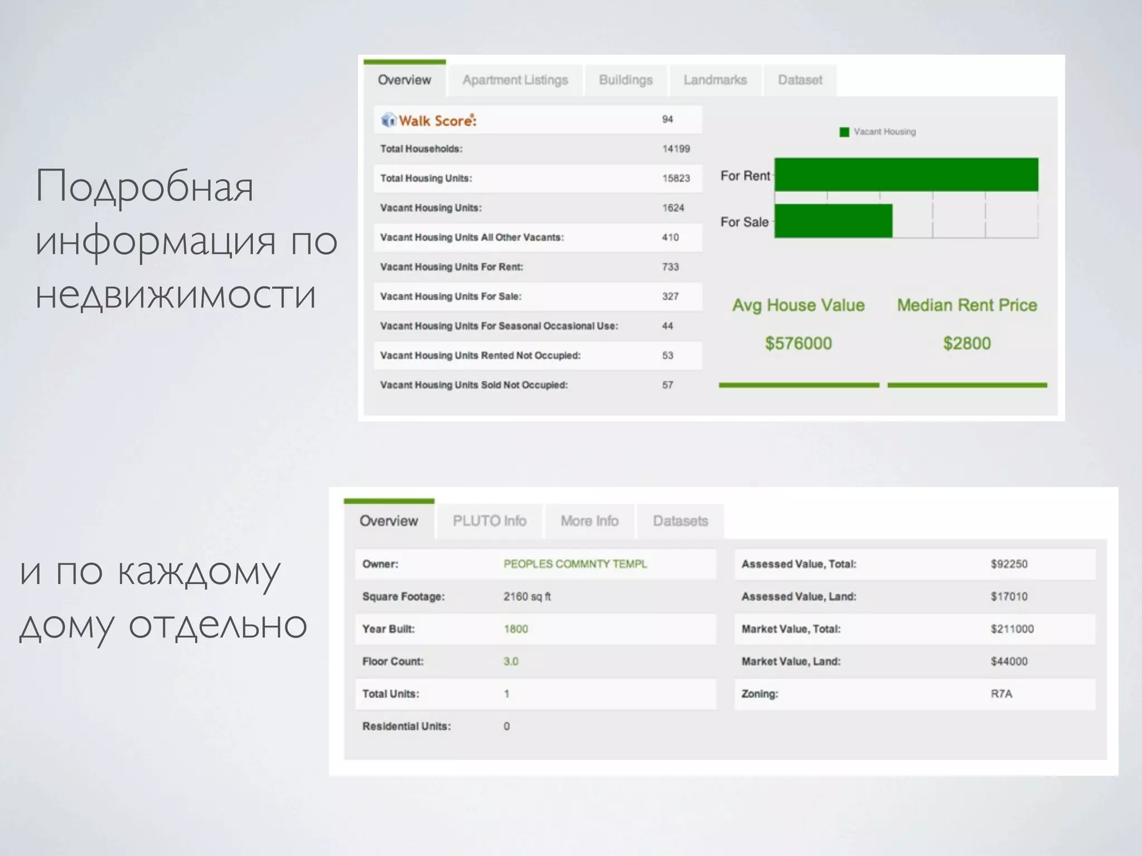Click the Zoning value R7A

pyautogui.click(x=1001, y=694)
